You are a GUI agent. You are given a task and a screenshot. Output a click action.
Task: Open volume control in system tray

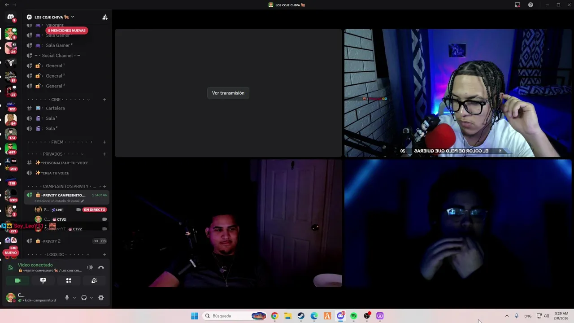546,316
